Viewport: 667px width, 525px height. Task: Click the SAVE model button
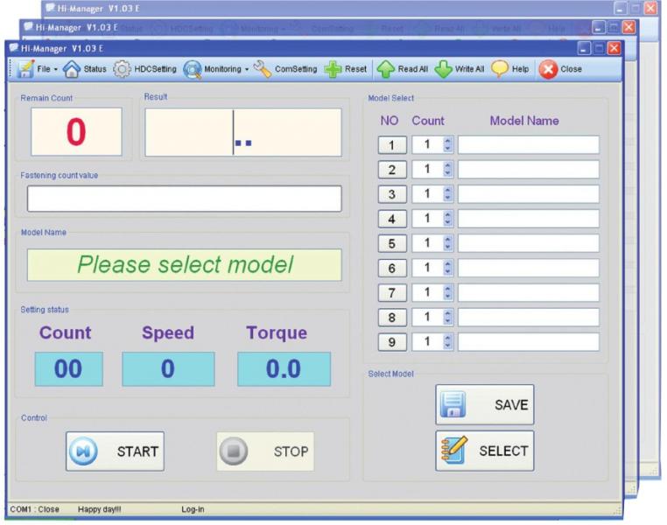click(x=484, y=404)
